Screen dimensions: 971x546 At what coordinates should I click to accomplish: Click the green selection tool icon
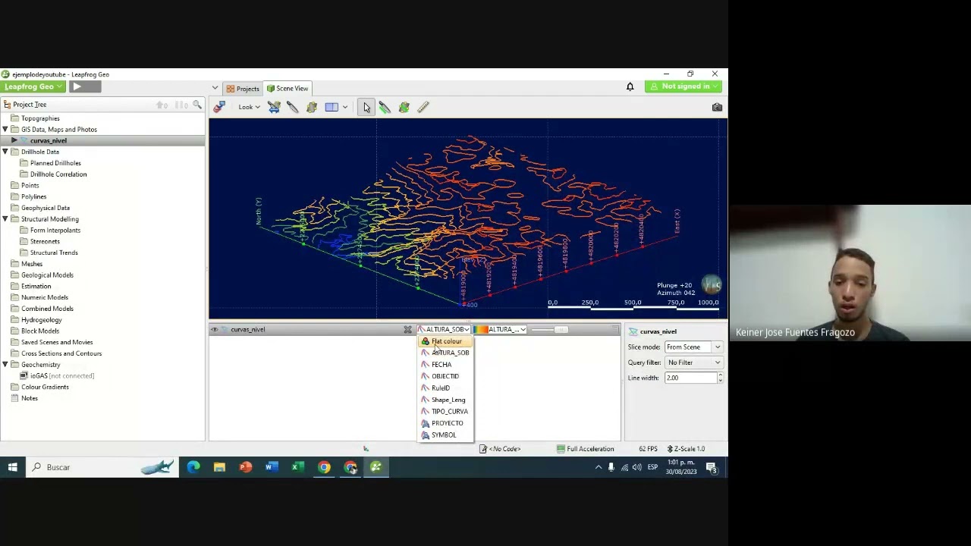pos(404,107)
